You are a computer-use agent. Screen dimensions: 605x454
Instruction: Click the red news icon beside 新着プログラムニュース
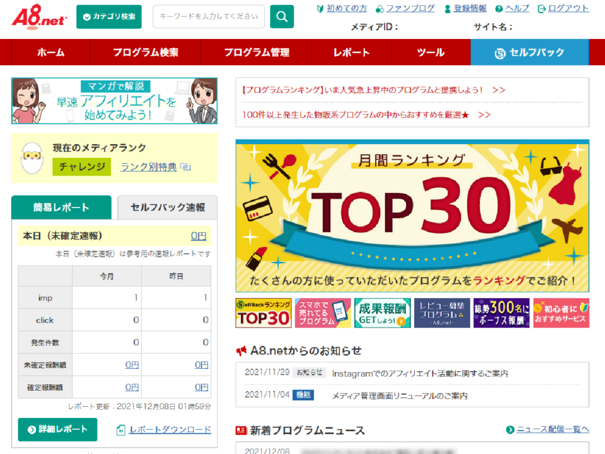pos(241,430)
